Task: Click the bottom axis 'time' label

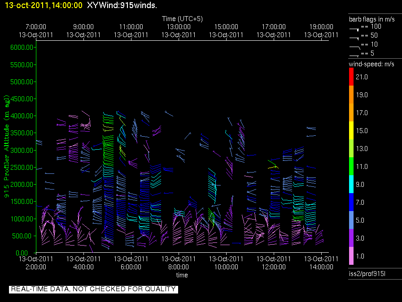Action: tap(182, 275)
